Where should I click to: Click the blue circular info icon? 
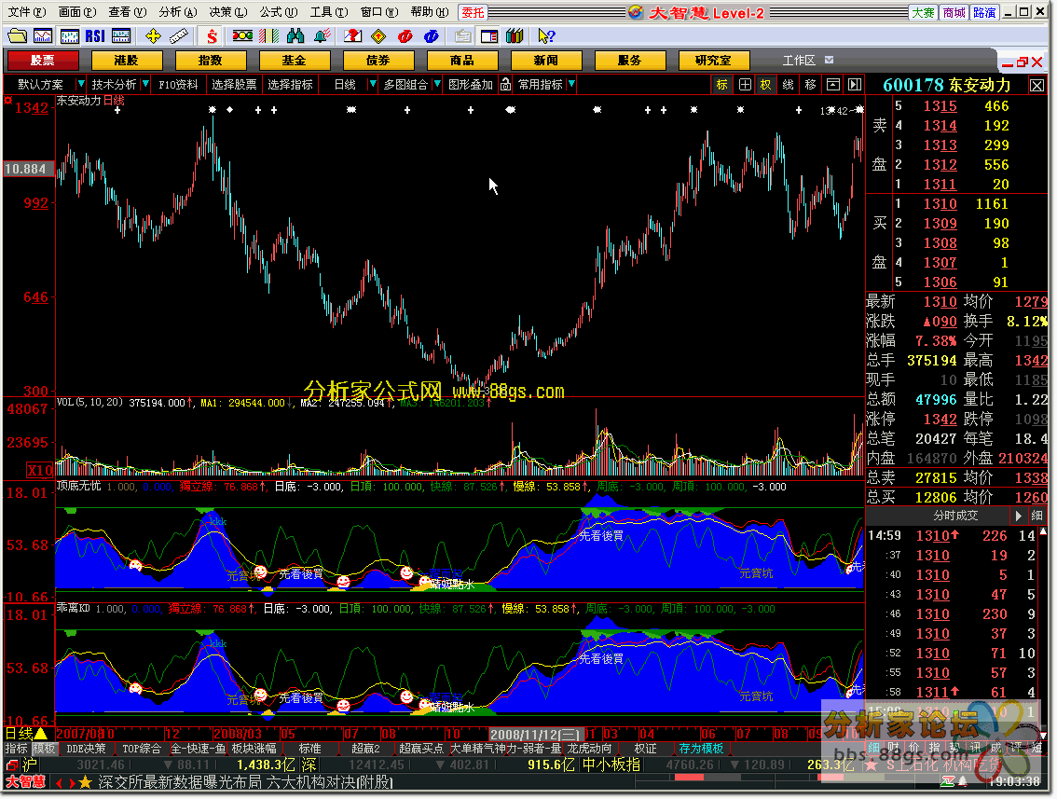coord(432,35)
